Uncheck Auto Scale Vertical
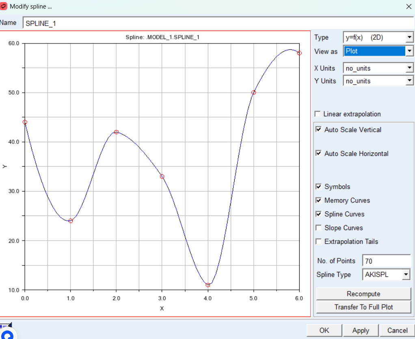Viewport: 415px width, 339px height. [x=319, y=130]
